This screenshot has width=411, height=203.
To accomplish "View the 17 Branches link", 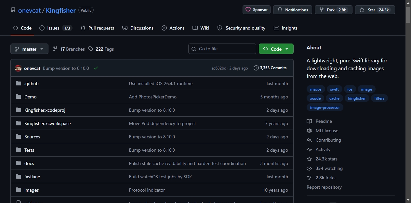I will [69, 49].
